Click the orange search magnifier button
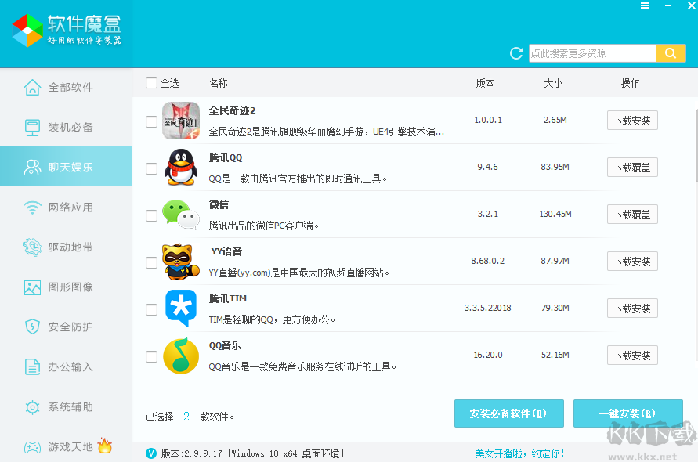The width and height of the screenshot is (698, 462). 671,53
